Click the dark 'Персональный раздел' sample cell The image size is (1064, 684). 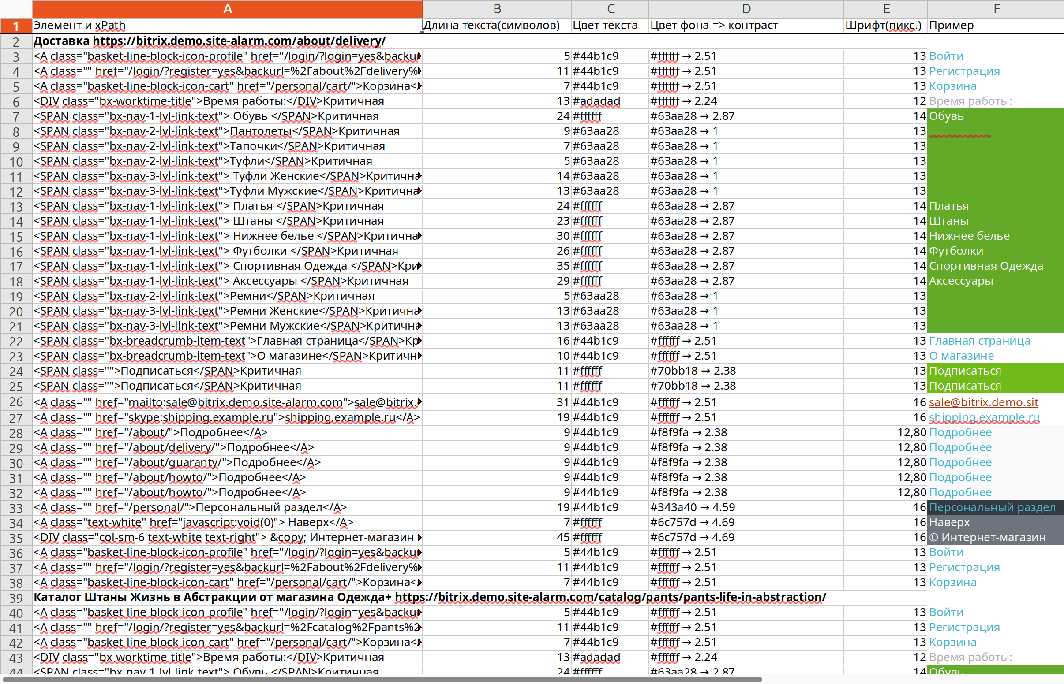click(x=995, y=507)
